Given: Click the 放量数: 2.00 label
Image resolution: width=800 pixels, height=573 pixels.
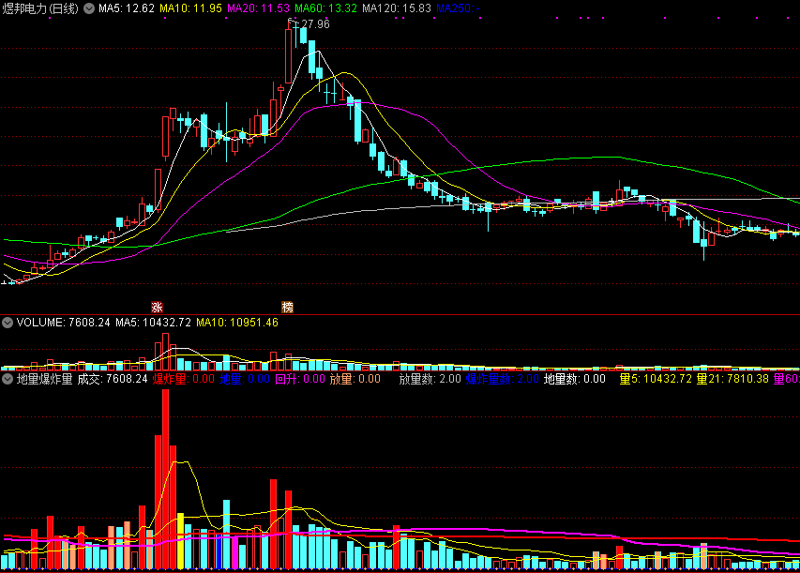Looking at the screenshot, I should click(430, 379).
